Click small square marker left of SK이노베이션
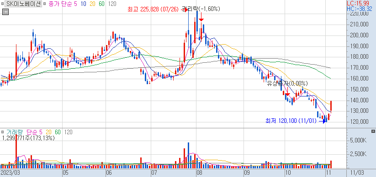 [x=2, y=4]
